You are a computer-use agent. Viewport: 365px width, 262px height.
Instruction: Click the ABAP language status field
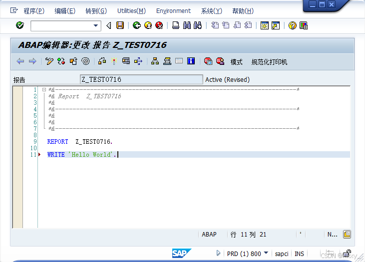coord(209,235)
